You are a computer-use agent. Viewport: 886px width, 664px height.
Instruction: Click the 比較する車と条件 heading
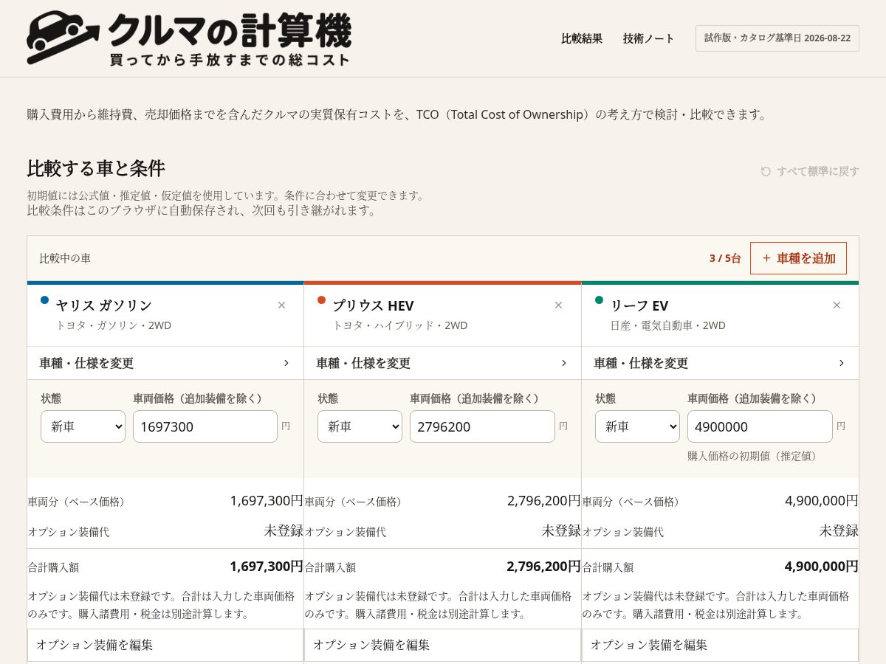point(96,168)
